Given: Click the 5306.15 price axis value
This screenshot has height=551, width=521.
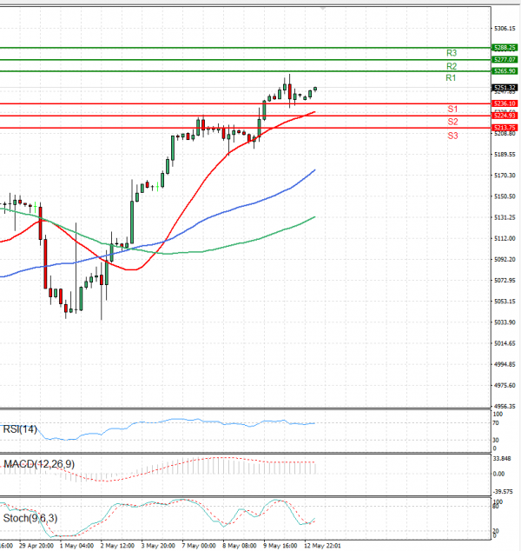Looking at the screenshot, I should (x=505, y=29).
